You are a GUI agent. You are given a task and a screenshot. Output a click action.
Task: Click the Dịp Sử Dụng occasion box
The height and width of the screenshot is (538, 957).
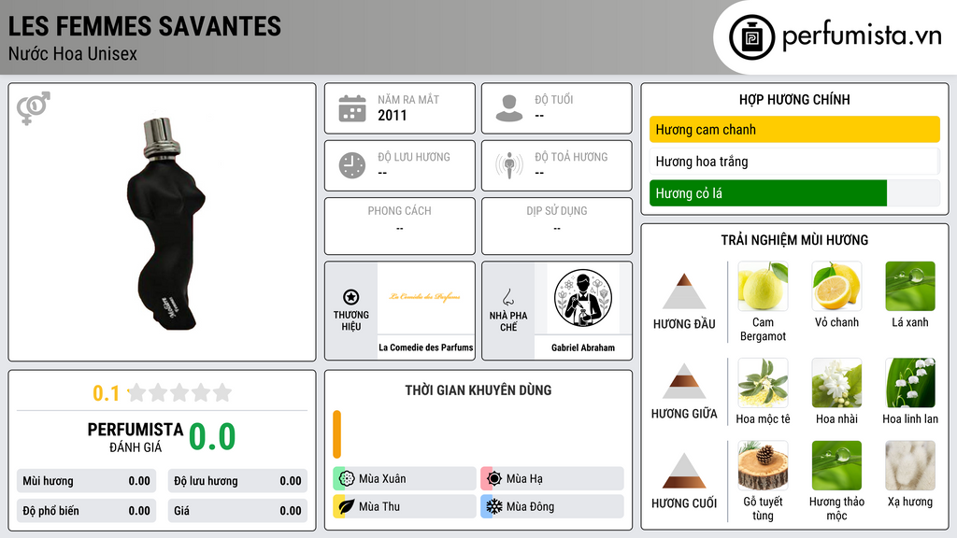tap(557, 226)
